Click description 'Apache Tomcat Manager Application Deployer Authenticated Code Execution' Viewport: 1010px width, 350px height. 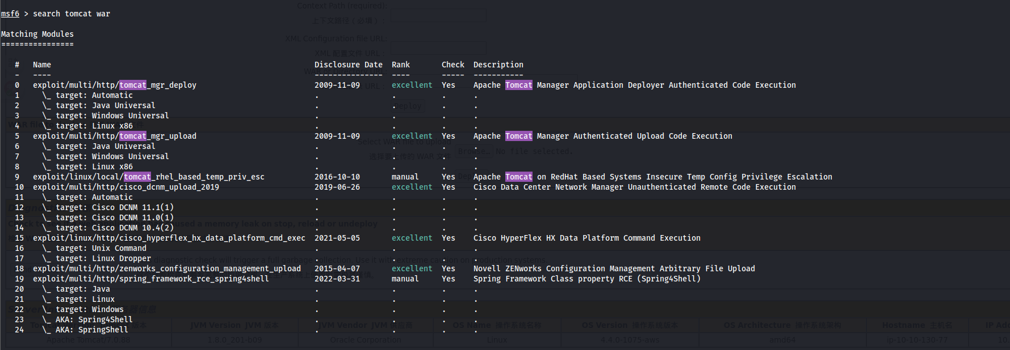[x=635, y=85]
